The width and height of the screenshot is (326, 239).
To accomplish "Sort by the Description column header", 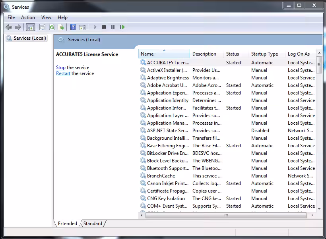I will tap(207, 54).
